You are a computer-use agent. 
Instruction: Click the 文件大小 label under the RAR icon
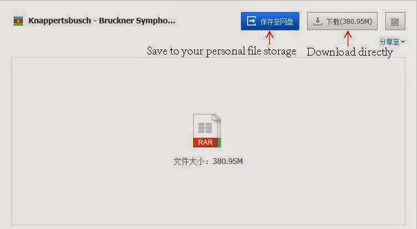tap(190, 161)
